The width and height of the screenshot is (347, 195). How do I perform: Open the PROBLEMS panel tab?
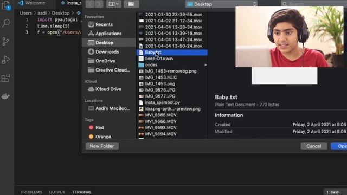tap(31, 192)
